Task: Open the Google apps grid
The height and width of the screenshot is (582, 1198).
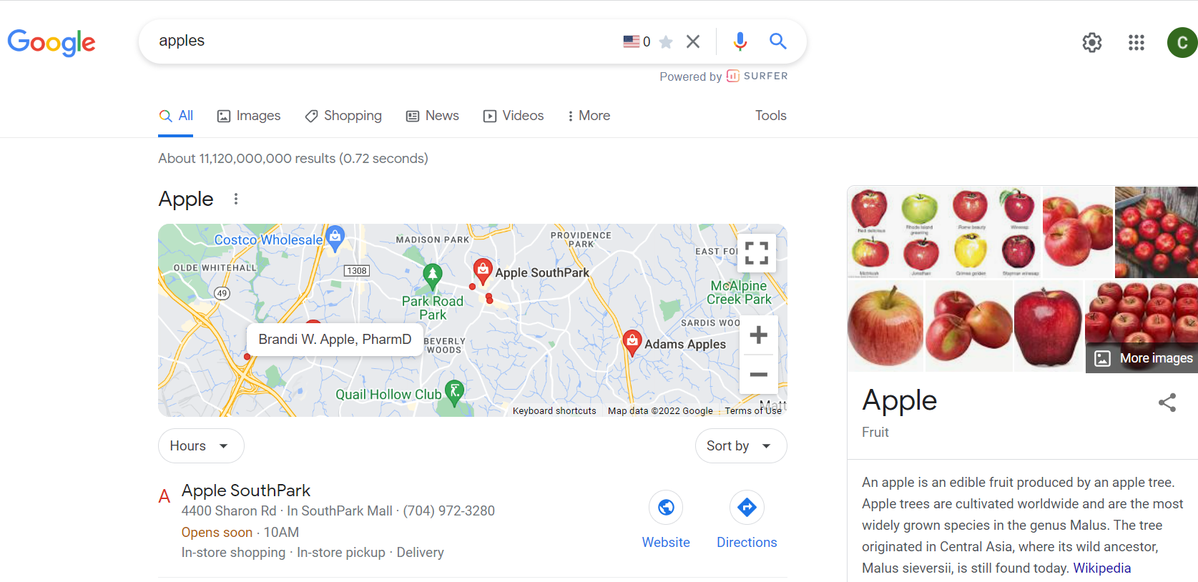Action: pyautogui.click(x=1136, y=43)
